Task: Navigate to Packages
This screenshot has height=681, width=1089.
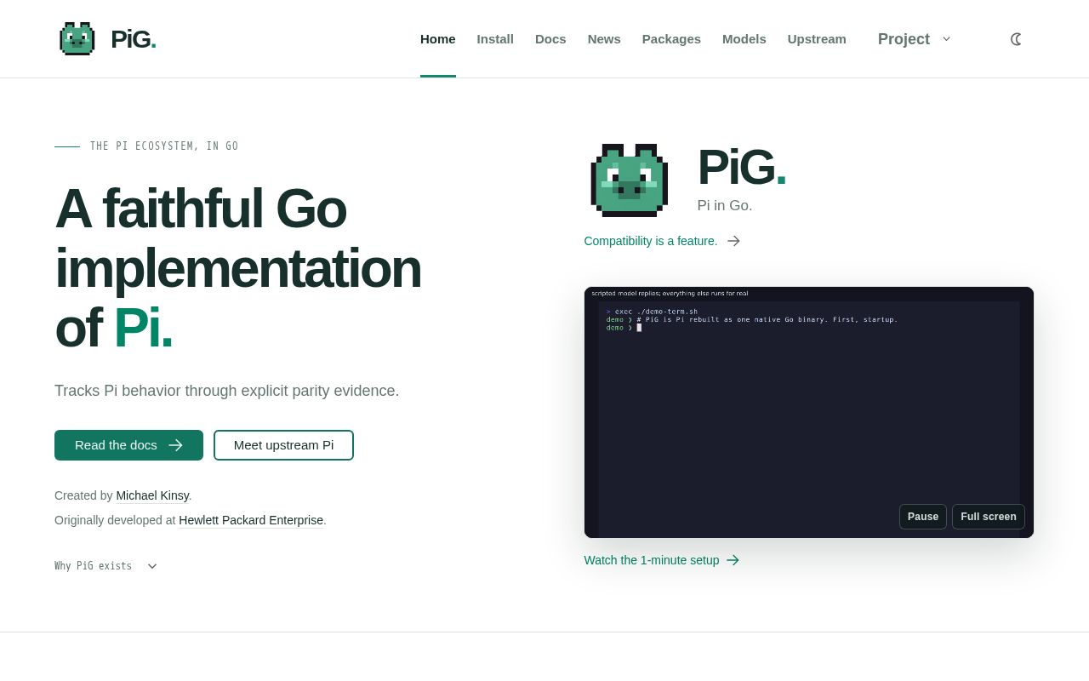Action: coord(671,39)
